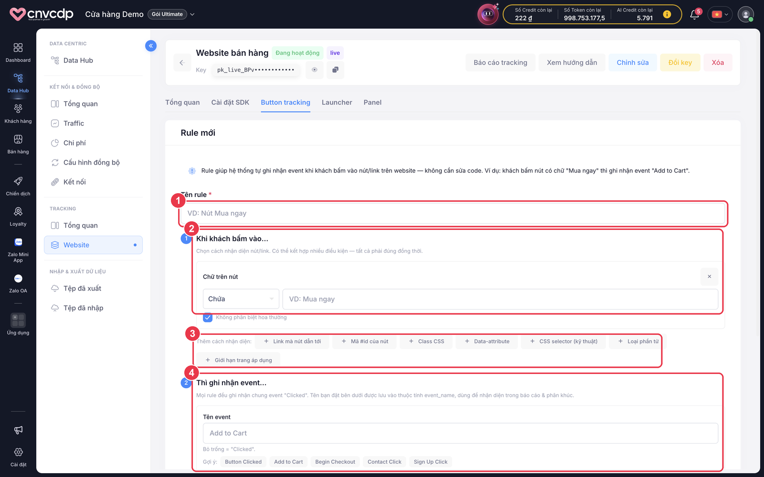Add the Class CSS condition
764x477 pixels.
[x=426, y=342]
